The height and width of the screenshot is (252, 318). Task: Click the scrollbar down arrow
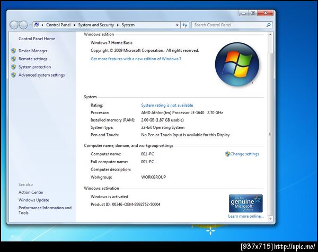(x=270, y=219)
